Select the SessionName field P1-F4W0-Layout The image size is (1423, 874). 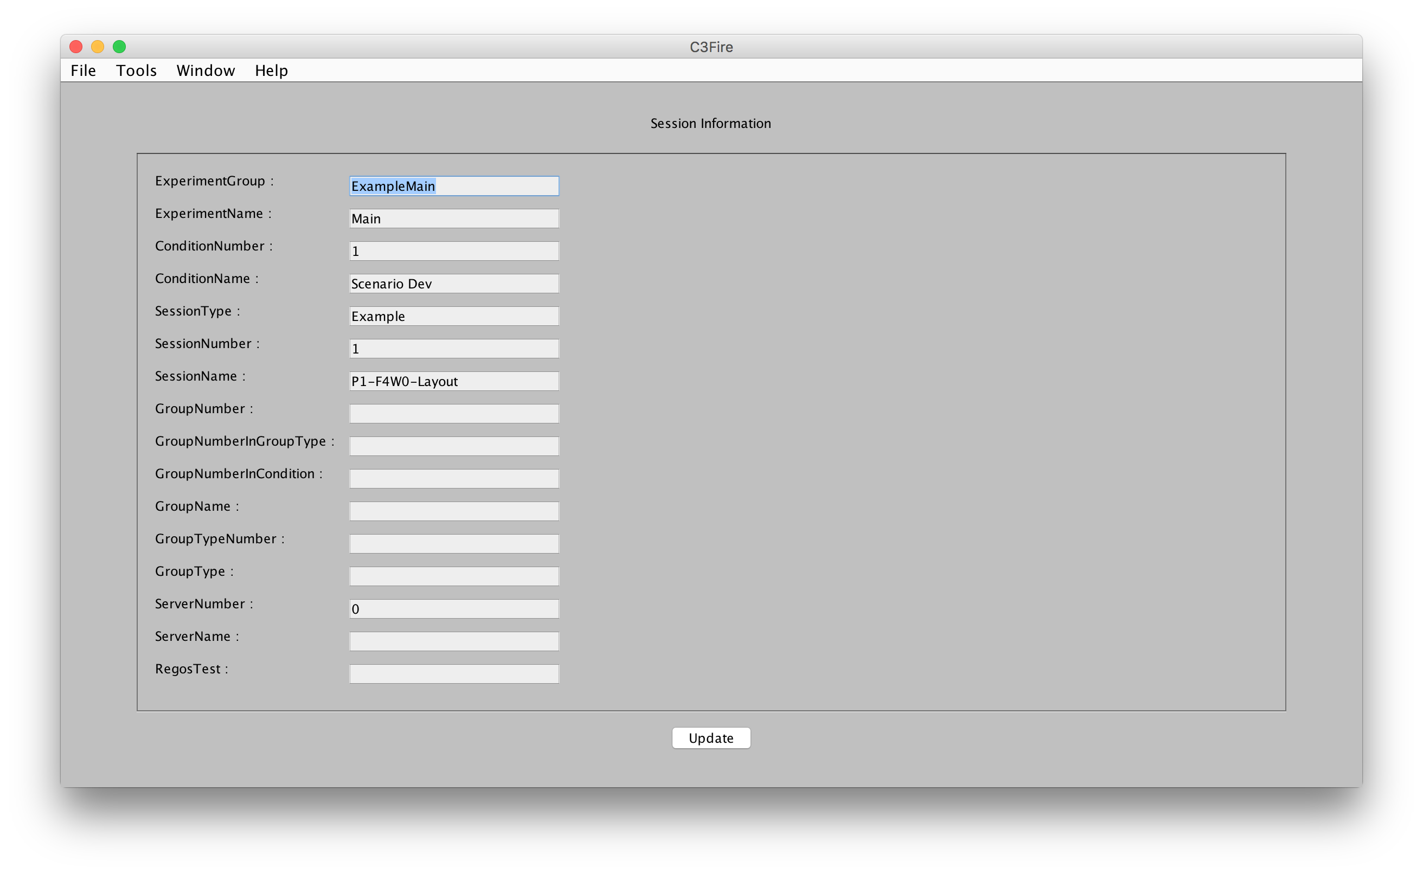(x=454, y=381)
